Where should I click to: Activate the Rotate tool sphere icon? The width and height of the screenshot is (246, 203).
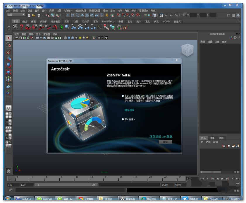8,65
